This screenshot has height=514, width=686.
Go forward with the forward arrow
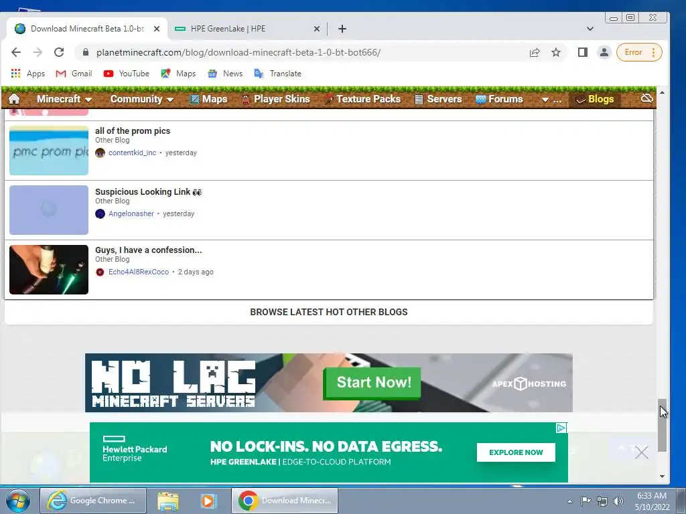(x=38, y=52)
